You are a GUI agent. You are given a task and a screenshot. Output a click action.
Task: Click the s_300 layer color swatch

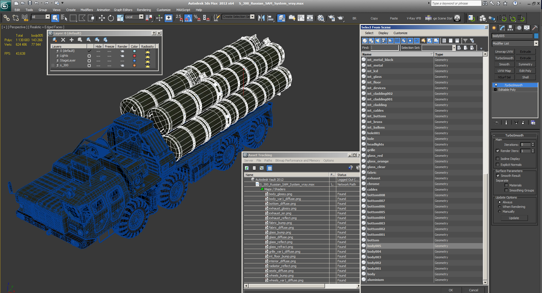[134, 66]
